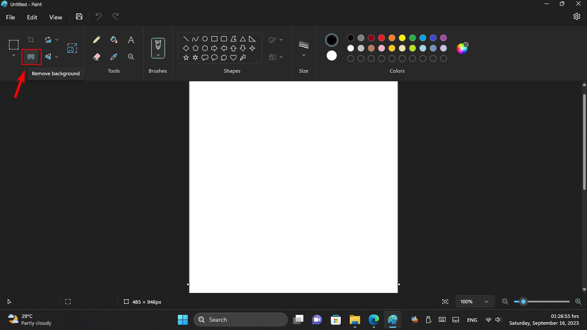
Task: Select the Color picker eyedropper tool
Action: coord(114,57)
